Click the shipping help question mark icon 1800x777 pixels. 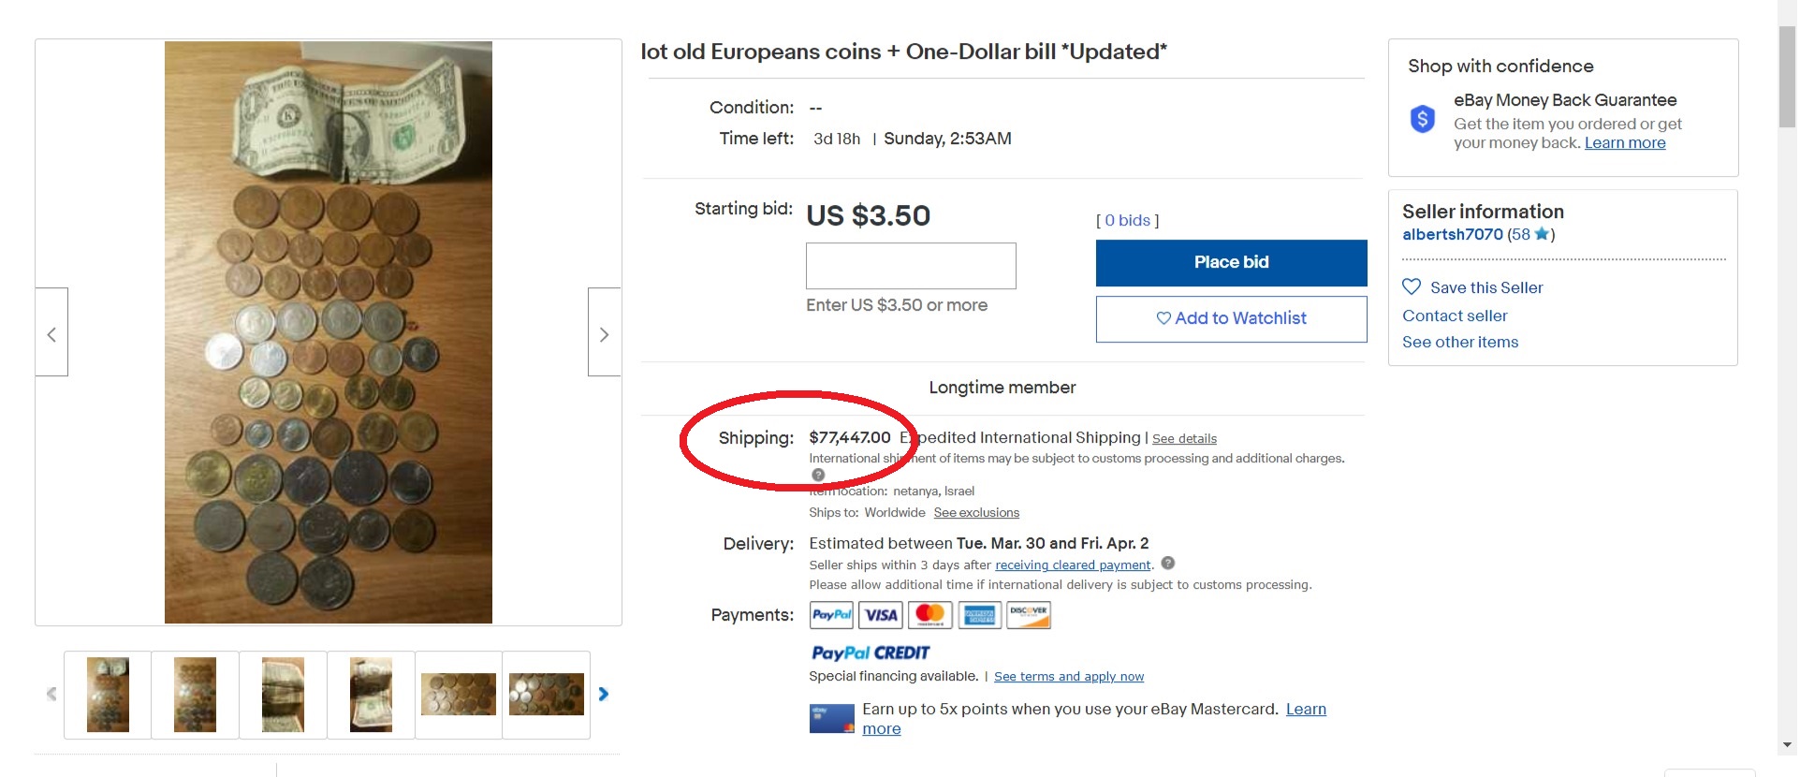pyautogui.click(x=818, y=475)
